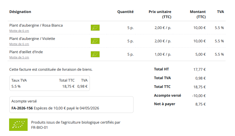Screen dimensions: 235x136
Task: Open 'Motte de 5 cm' link
Action: [19, 57]
